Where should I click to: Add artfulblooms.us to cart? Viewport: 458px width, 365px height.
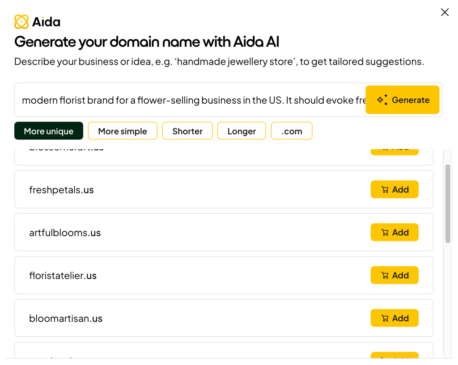click(x=394, y=233)
